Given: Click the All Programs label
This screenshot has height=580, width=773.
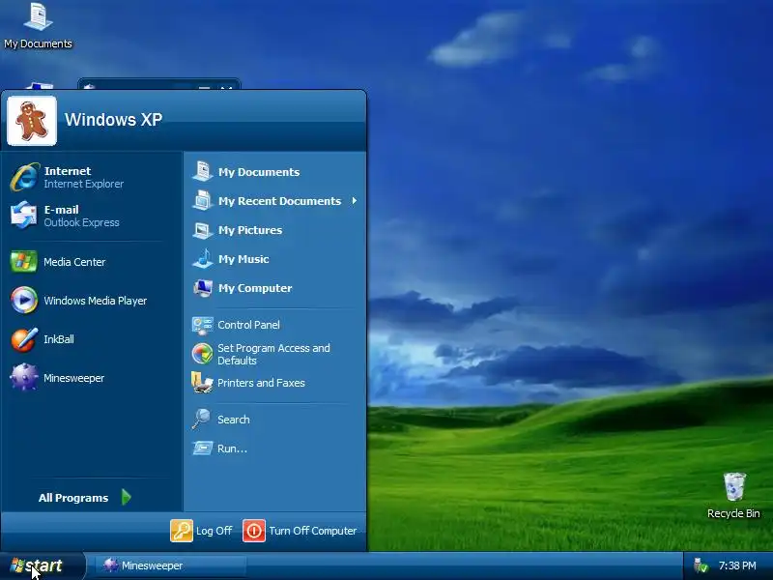Looking at the screenshot, I should [73, 498].
